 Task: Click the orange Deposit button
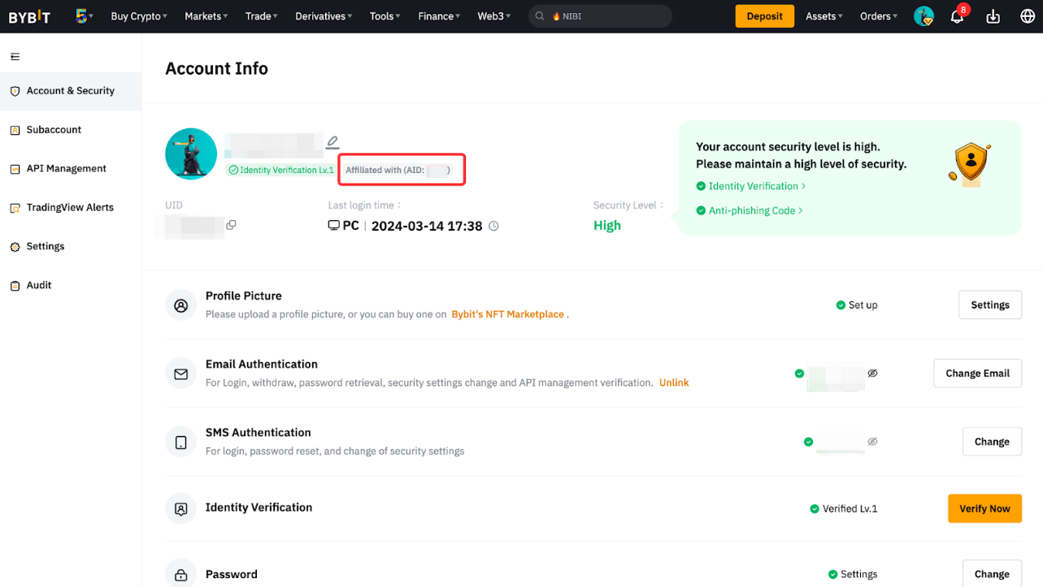pyautogui.click(x=764, y=16)
